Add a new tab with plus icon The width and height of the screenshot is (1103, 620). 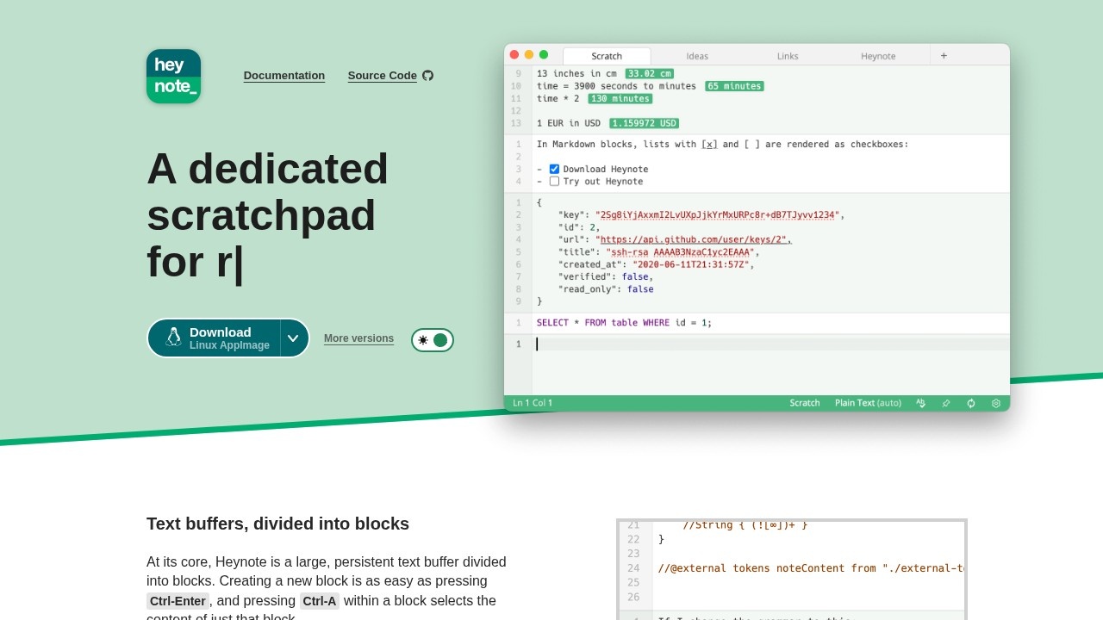944,56
